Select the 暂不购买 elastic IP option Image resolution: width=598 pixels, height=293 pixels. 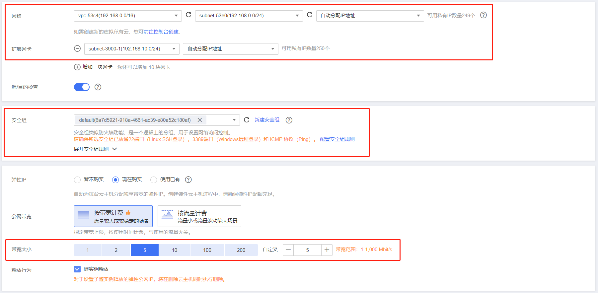click(77, 180)
